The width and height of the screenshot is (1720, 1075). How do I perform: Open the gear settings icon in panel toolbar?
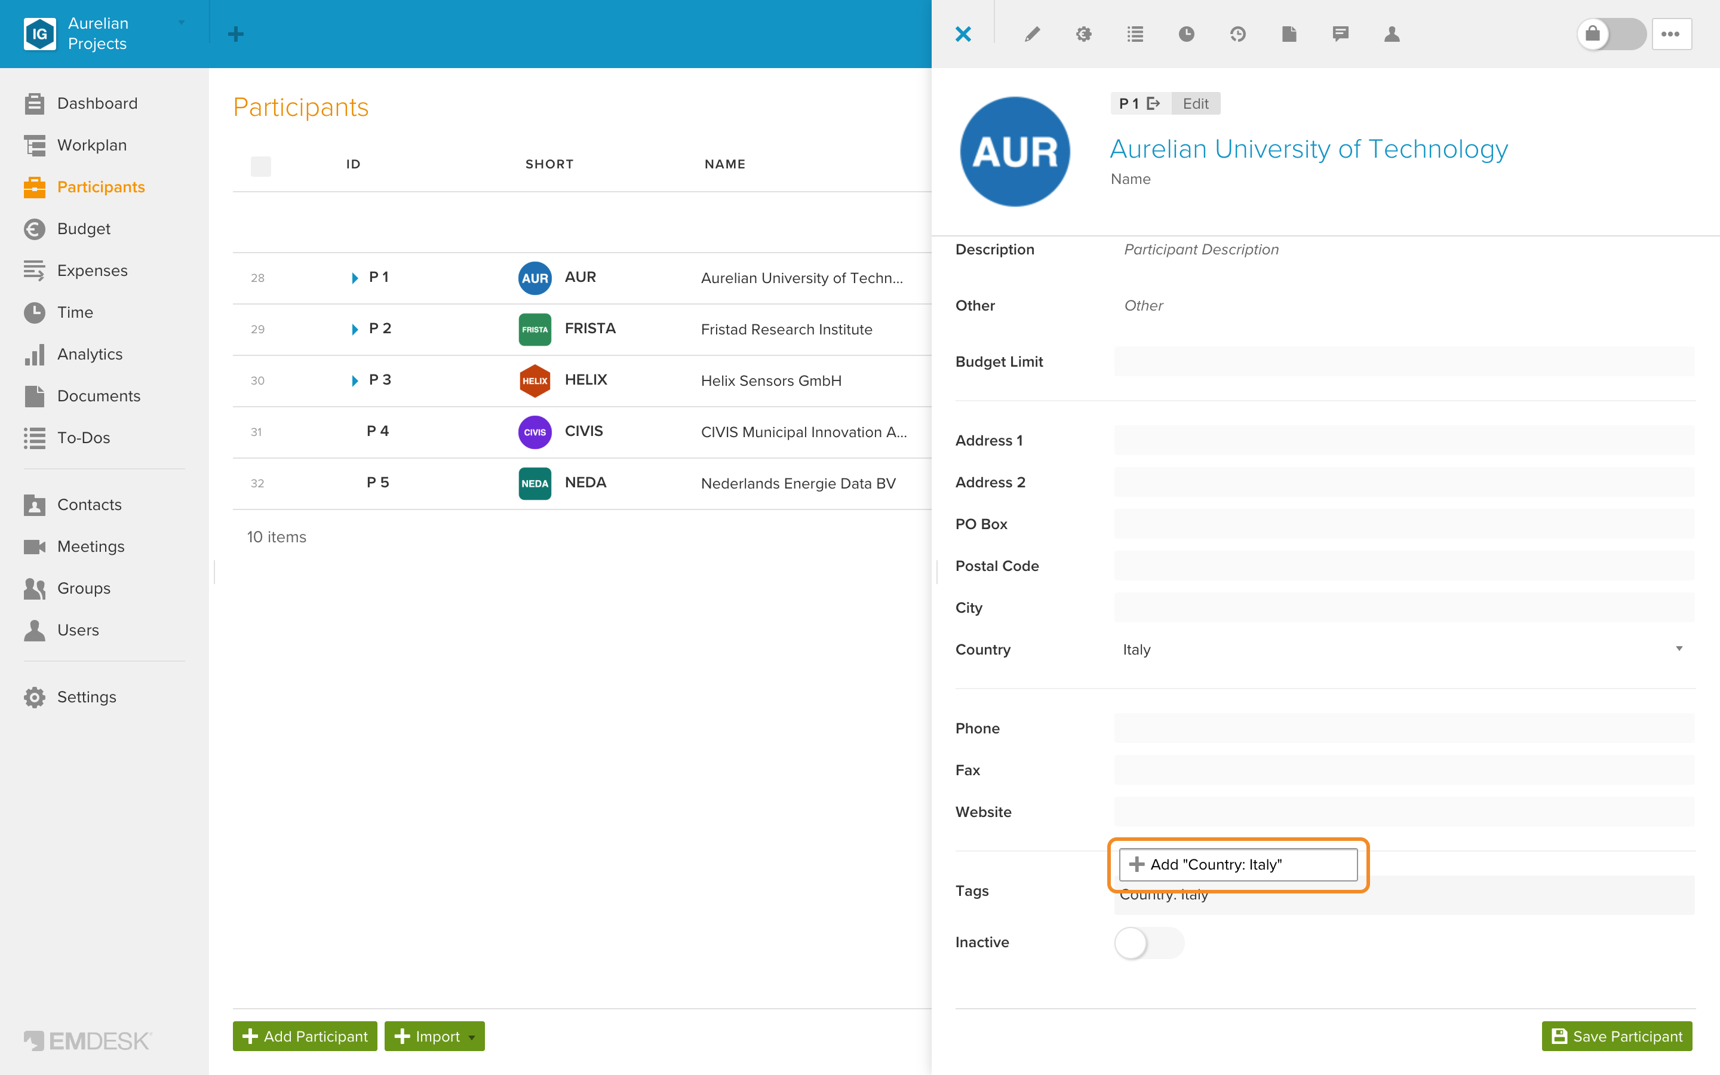[x=1083, y=34]
